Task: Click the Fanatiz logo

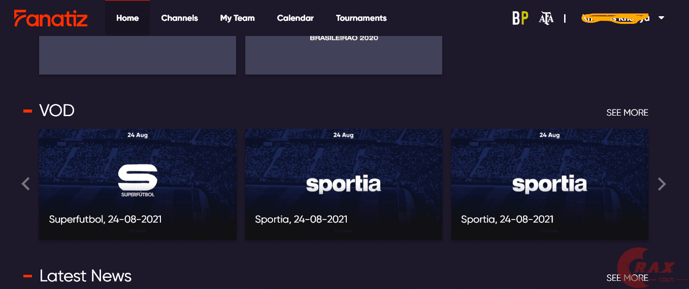Action: (x=51, y=18)
